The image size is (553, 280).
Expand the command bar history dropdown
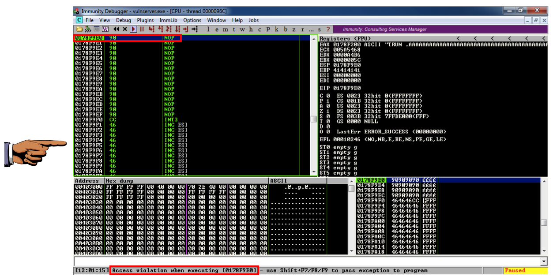pos(544,261)
